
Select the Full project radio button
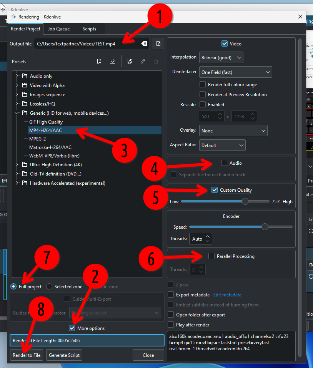[13, 286]
